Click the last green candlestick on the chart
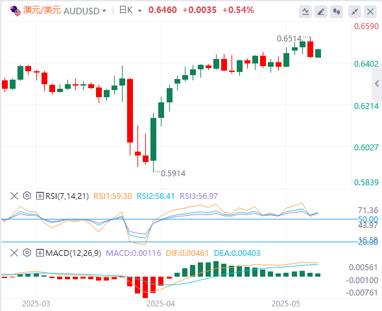The width and height of the screenshot is (382, 311). 318,53
